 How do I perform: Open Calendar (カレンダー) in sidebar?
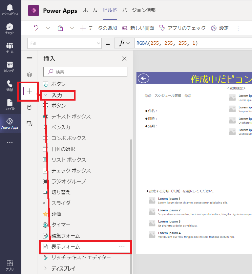[10, 67]
